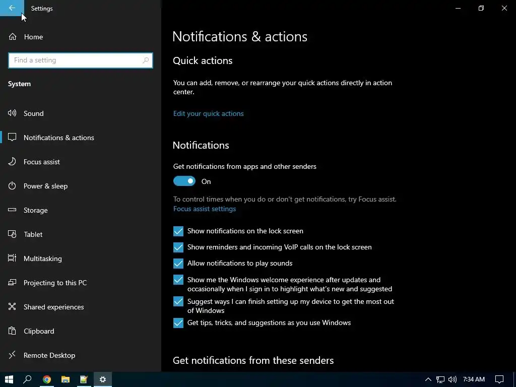Open the notepad app on taskbar
The image size is (516, 387).
click(x=84, y=379)
